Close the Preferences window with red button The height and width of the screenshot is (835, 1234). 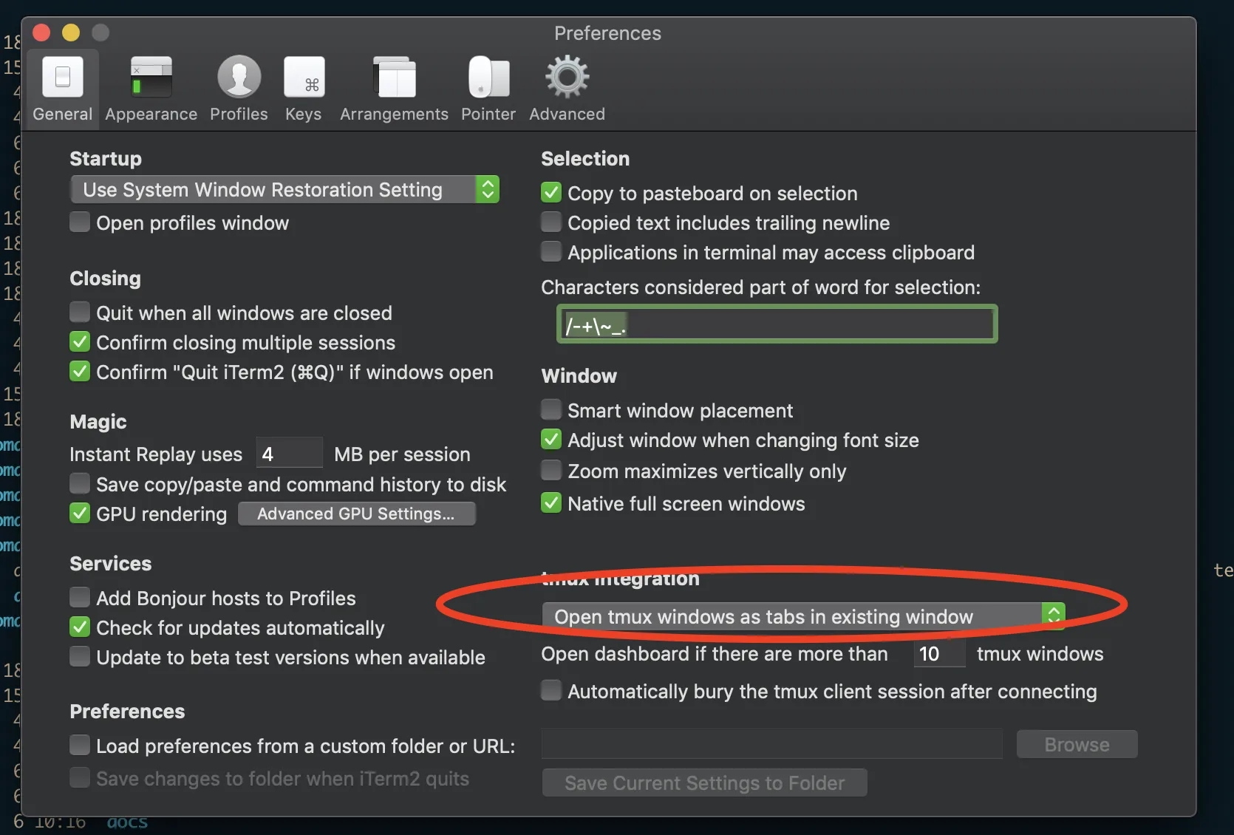(41, 33)
